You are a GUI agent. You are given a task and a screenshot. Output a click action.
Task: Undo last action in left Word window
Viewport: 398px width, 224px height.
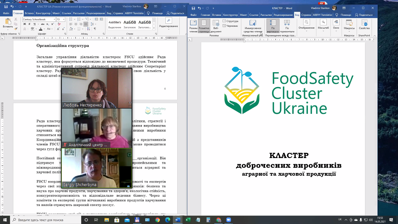click(x=12, y=6)
